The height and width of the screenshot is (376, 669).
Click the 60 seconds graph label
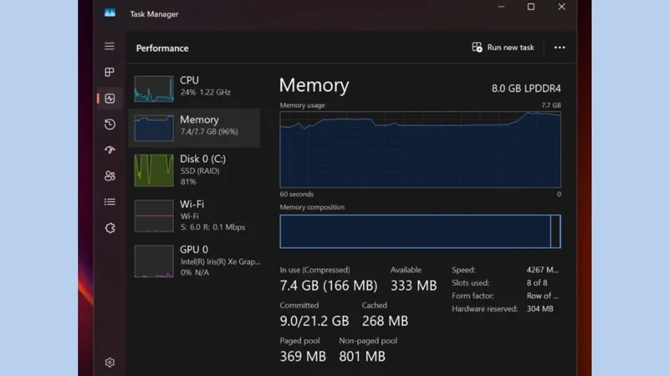pyautogui.click(x=297, y=194)
